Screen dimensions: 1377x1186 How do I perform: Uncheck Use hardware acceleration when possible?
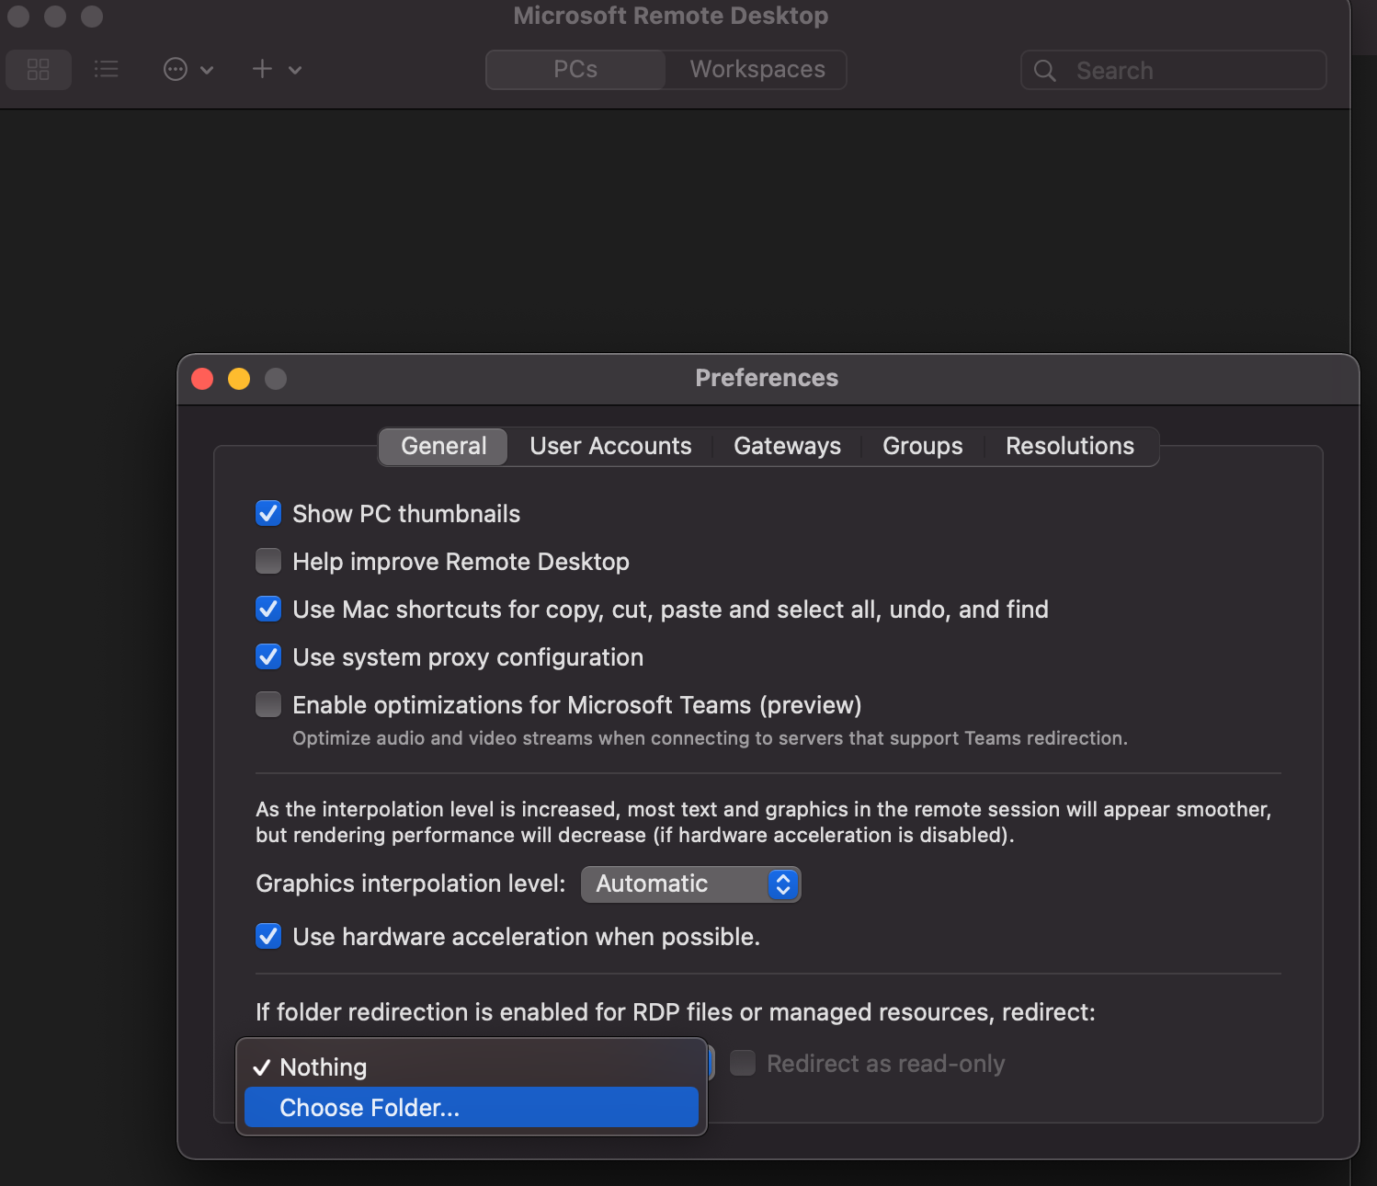point(267,936)
